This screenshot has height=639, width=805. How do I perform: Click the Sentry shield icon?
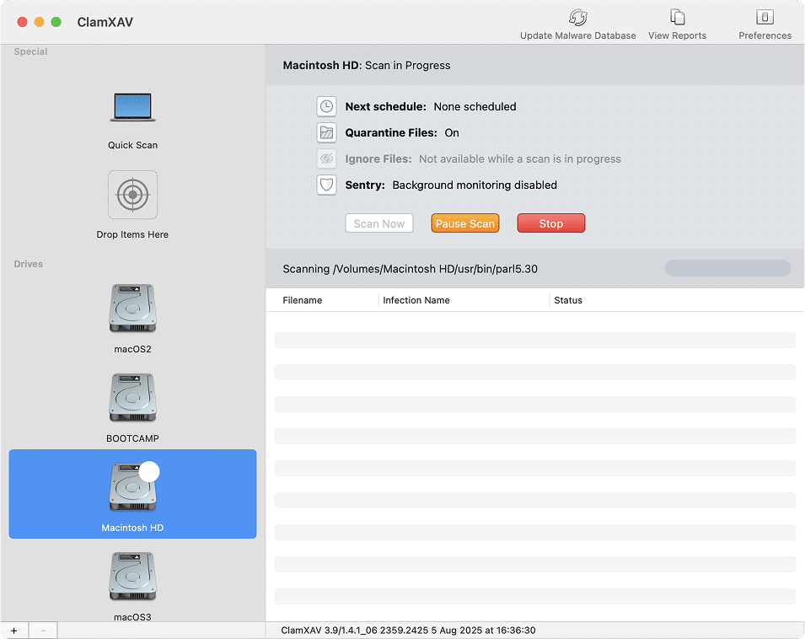[326, 185]
